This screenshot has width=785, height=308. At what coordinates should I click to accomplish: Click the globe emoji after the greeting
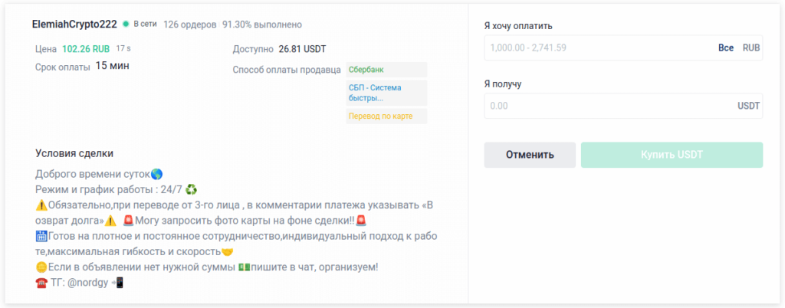pos(157,175)
